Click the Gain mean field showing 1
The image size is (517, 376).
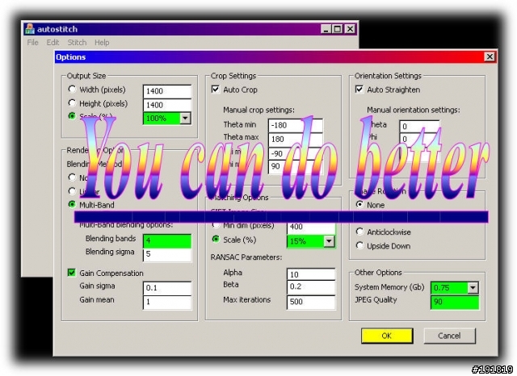(x=167, y=302)
